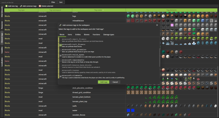Open the Localization side tab
219x118 pixels.
pyautogui.click(x=2, y=62)
